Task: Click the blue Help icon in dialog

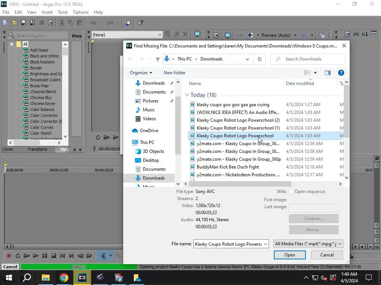Action: click(x=341, y=73)
